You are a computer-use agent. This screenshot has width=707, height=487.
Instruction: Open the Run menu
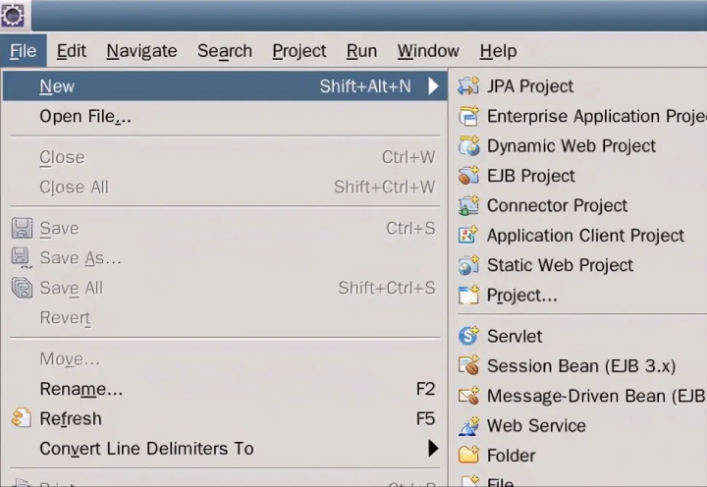click(x=361, y=51)
